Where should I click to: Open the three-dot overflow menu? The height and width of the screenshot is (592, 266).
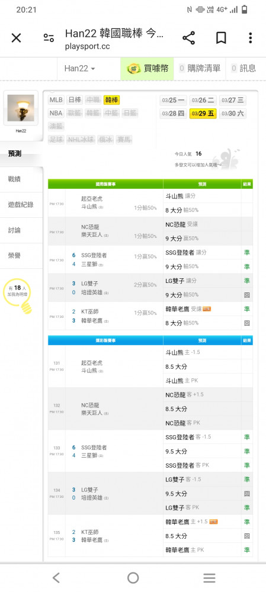click(250, 38)
